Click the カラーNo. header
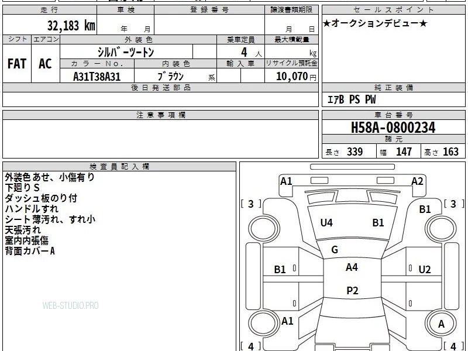The height and width of the screenshot is (351, 468). click(97, 64)
